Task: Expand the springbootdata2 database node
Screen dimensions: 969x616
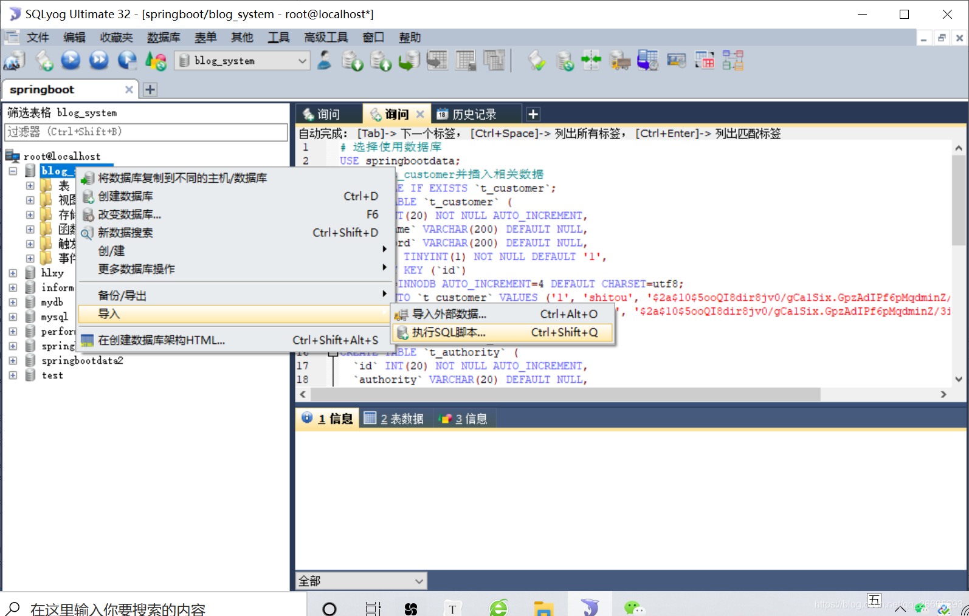Action: 13,361
